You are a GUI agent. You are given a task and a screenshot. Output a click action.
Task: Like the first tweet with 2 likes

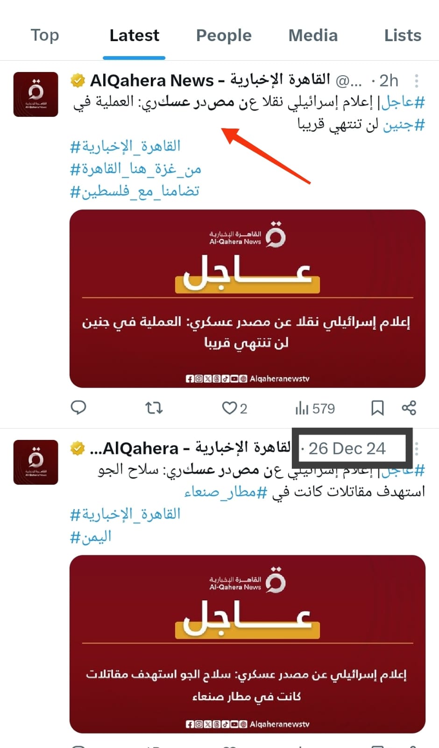tap(234, 408)
